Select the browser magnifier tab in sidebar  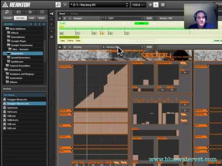coord(7,12)
